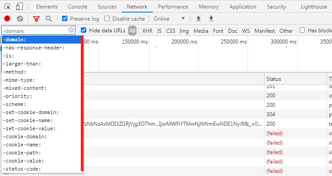This screenshot has height=176, width=332.
Task: Toggle the red filter funnel icon
Action: coord(36,19)
